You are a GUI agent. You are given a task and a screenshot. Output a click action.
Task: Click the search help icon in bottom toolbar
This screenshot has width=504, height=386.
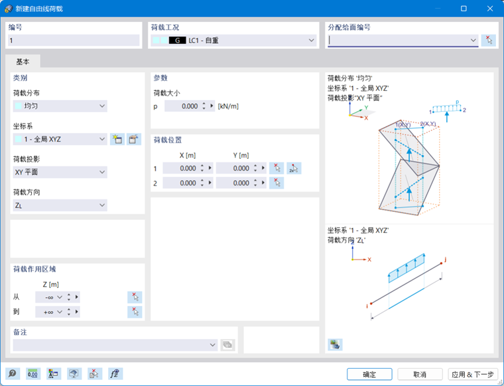coord(13,373)
